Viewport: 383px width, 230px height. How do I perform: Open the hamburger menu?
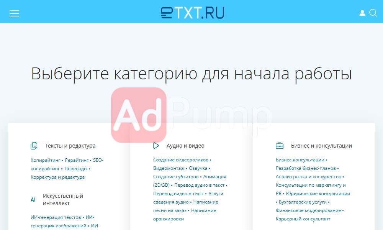(14, 13)
